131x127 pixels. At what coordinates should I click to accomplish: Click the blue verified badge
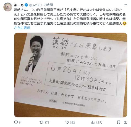click(x=26, y=5)
